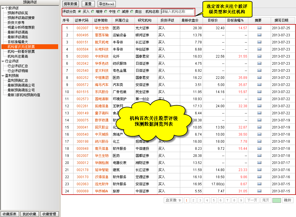Collapse the 行业评级 tree node

coord(3,61)
